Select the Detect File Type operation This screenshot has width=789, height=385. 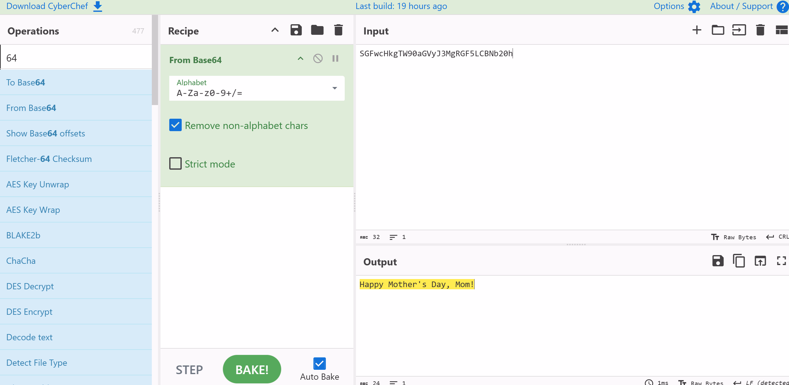[x=76, y=363]
